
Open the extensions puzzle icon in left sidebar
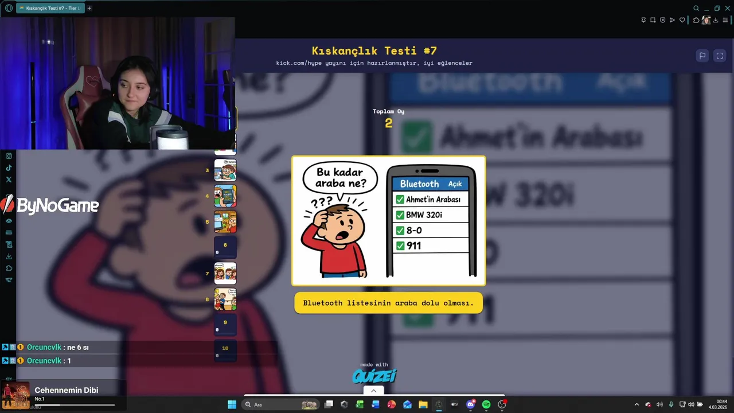coord(9,268)
